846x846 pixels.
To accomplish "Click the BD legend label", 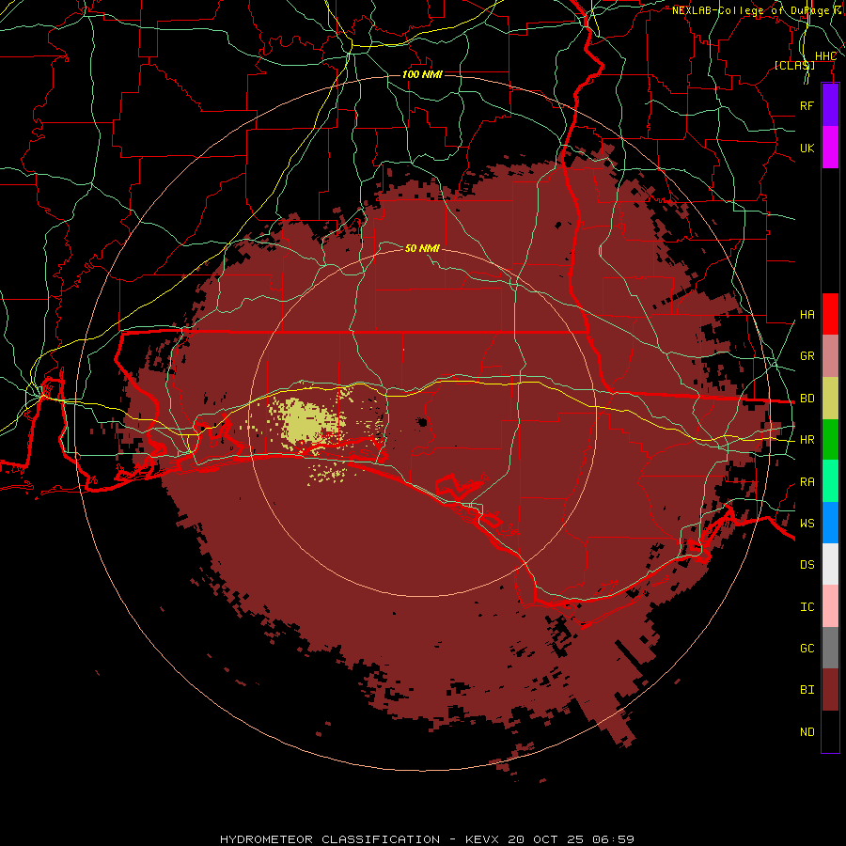I will click(x=807, y=399).
